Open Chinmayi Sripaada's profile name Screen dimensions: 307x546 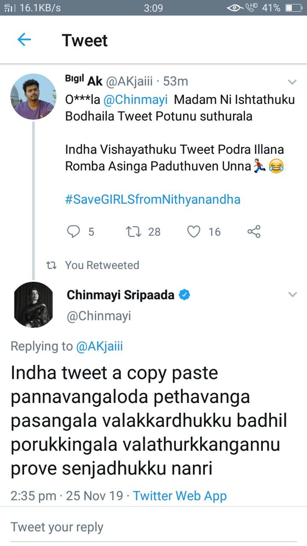coord(120,295)
